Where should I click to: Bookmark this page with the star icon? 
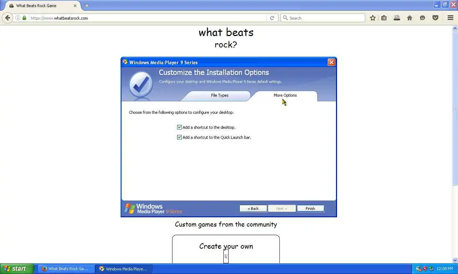pyautogui.click(x=373, y=18)
